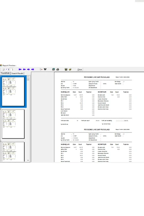
Task: Switch to the Thumbnails tab
Action: coord(5,73)
